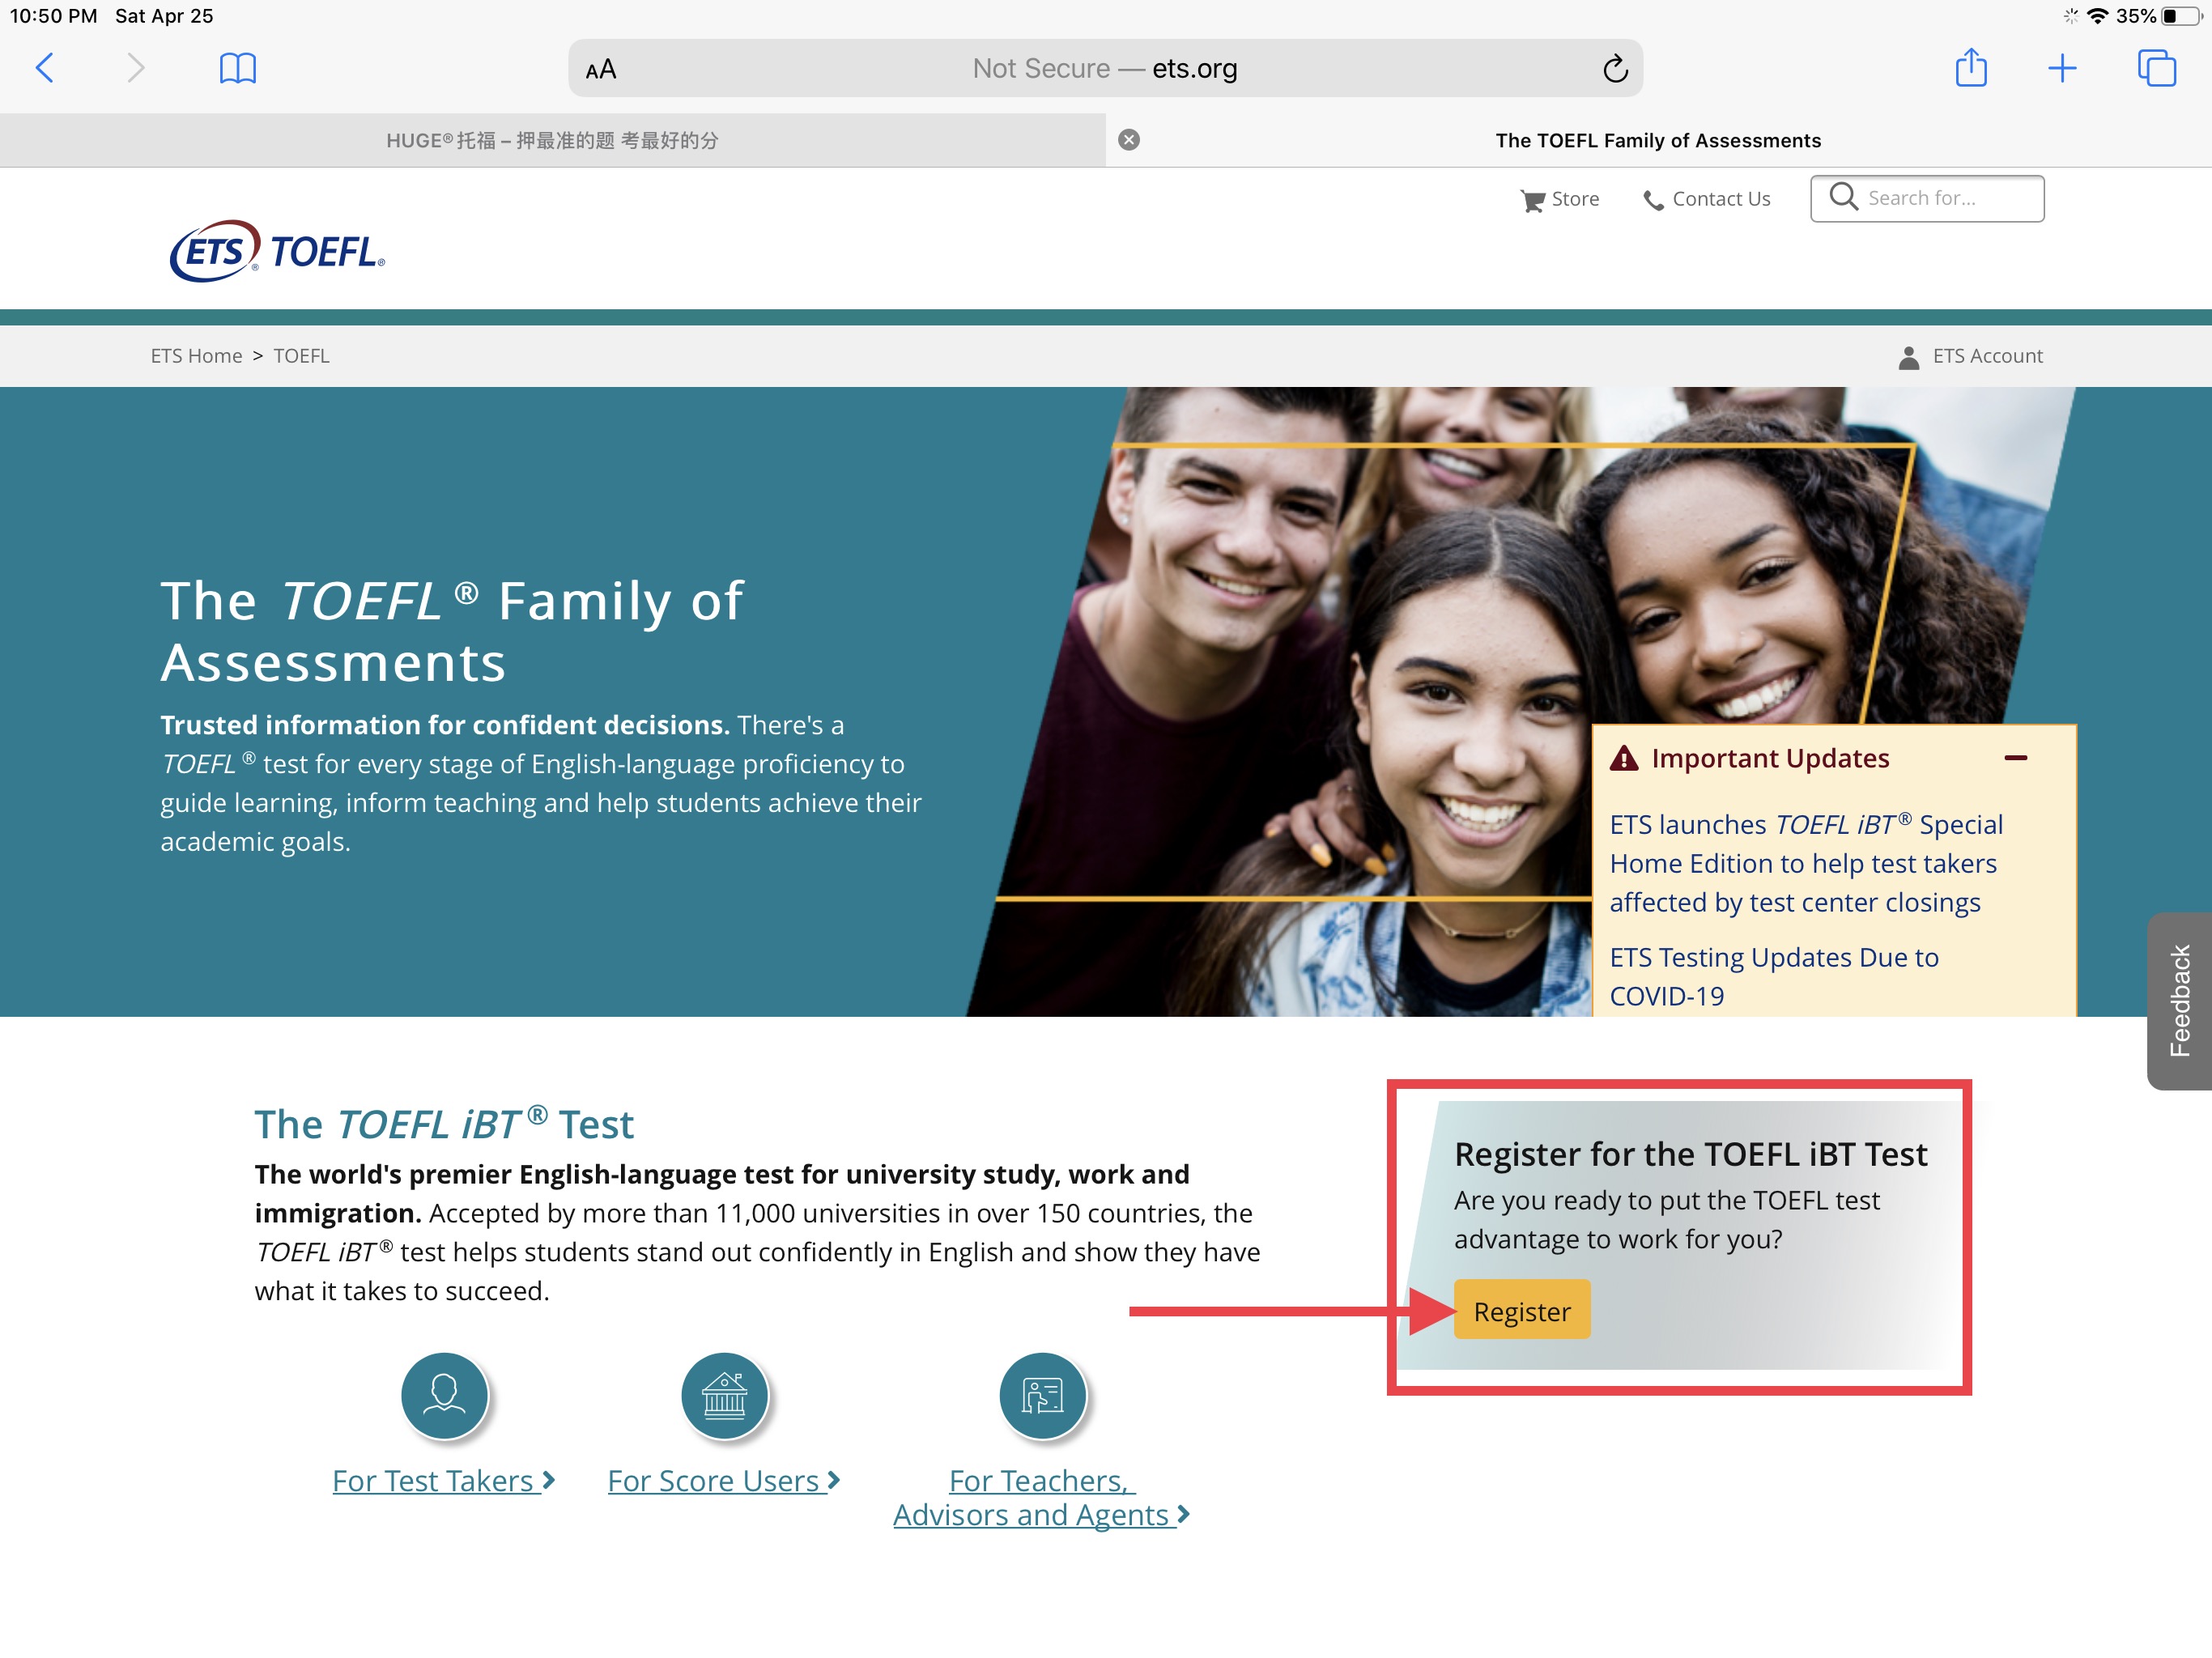
Task: Click the TOEFL breadcrumb
Action: [x=301, y=356]
